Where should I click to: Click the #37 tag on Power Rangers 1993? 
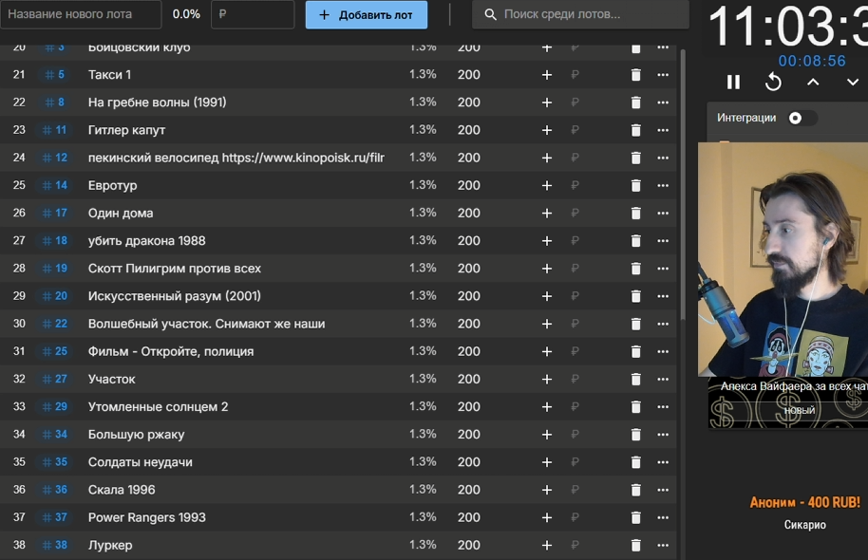click(x=54, y=517)
